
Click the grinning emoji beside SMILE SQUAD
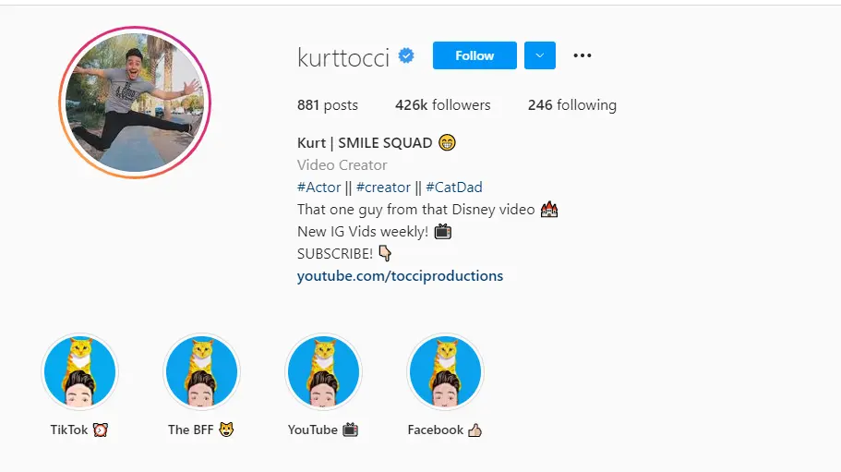click(447, 142)
